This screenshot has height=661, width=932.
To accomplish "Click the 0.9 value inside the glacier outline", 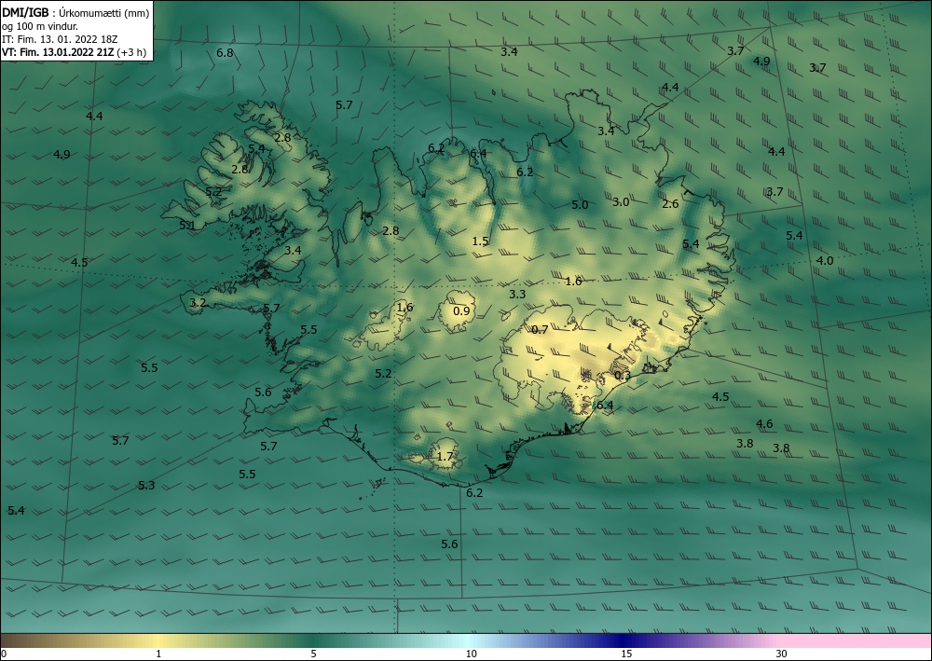I will 461,310.
